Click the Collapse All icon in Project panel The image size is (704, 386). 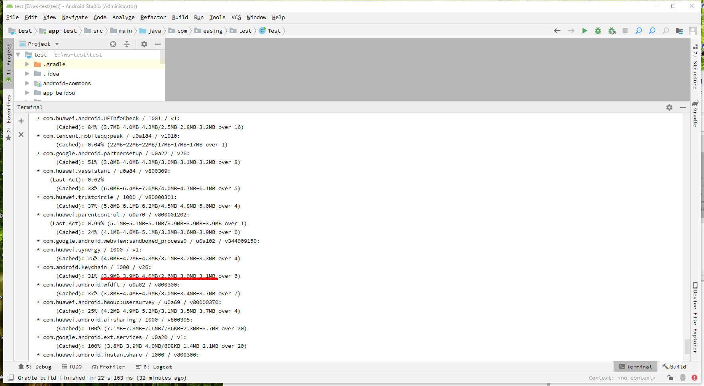point(127,44)
